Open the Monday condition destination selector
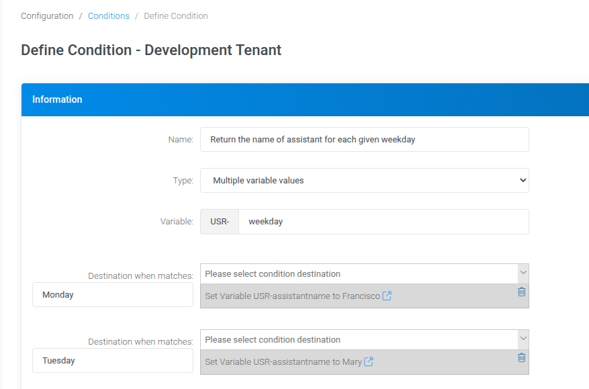 click(x=359, y=274)
